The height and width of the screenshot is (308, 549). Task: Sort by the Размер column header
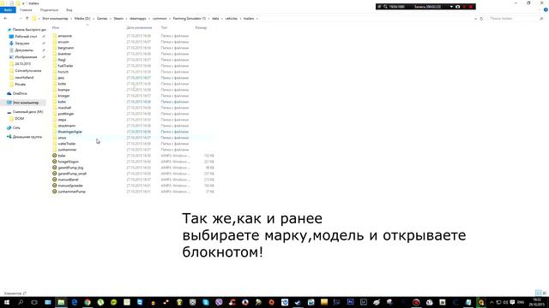pyautogui.click(x=201, y=27)
